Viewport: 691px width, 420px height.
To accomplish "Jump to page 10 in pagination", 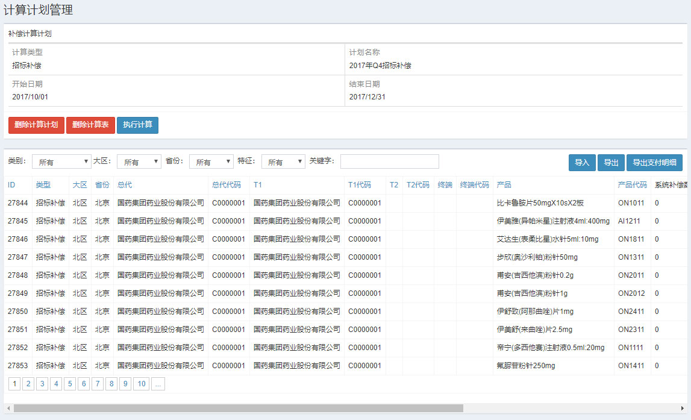I will point(141,384).
